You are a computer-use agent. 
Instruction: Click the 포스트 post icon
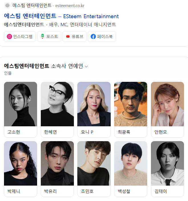(x=42, y=36)
